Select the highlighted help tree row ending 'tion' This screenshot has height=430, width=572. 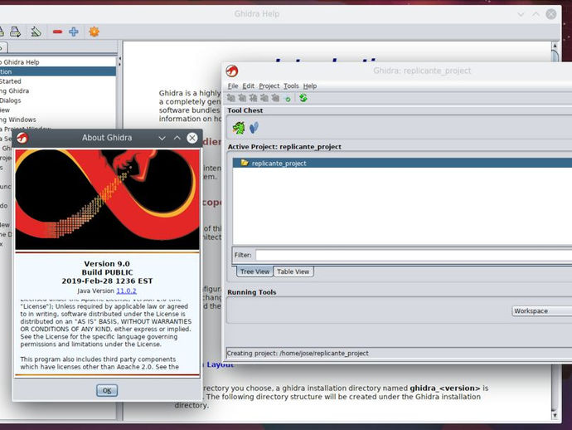tap(58, 71)
